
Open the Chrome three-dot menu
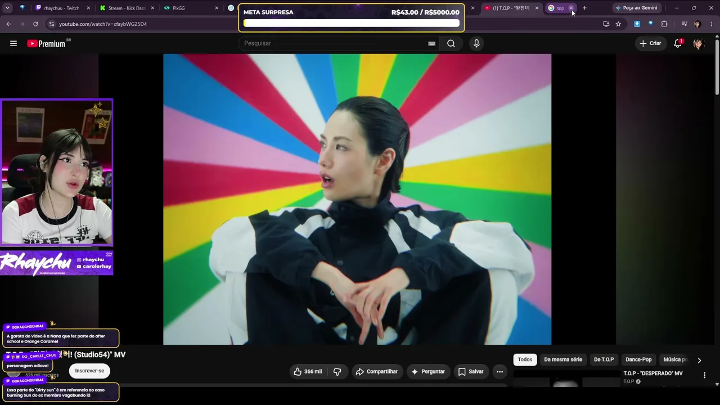(x=712, y=24)
